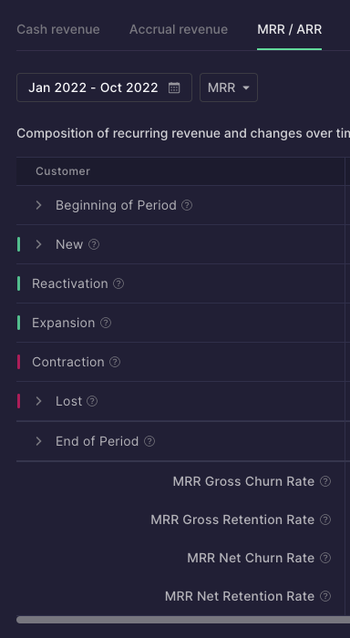This screenshot has height=638, width=350.
Task: Expand the Beginning of Period row
Action: coord(38,205)
